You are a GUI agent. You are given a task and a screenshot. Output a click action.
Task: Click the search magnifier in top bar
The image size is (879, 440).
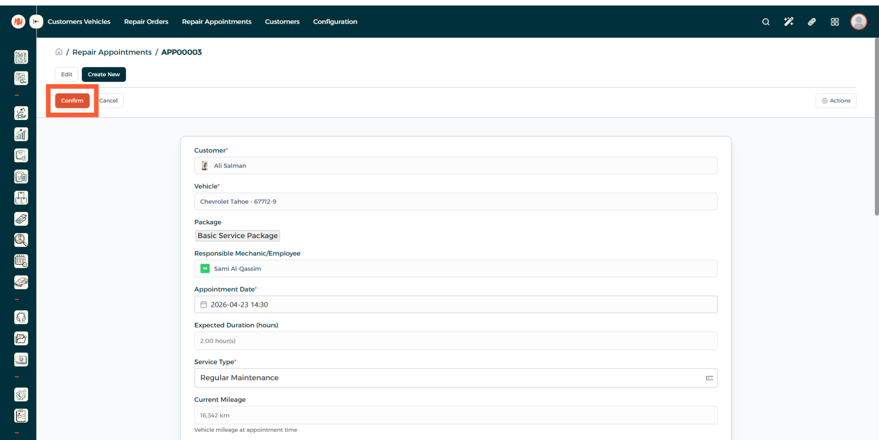coord(765,22)
